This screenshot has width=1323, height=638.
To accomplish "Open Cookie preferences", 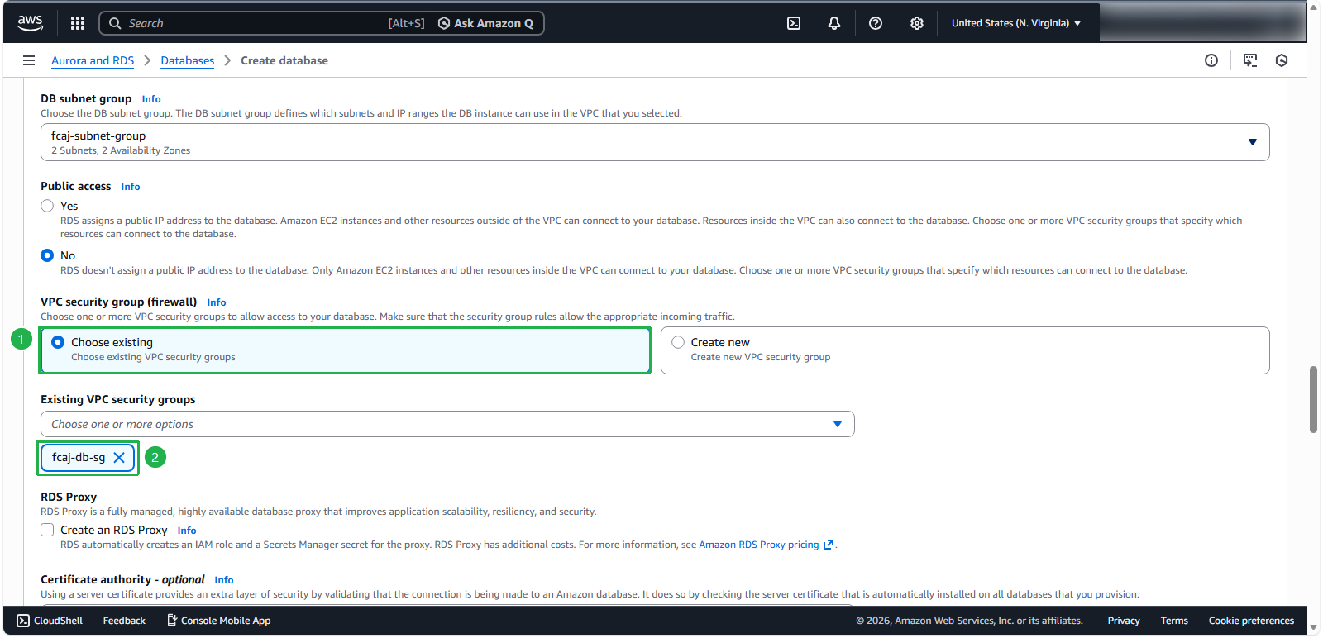I will (1251, 621).
